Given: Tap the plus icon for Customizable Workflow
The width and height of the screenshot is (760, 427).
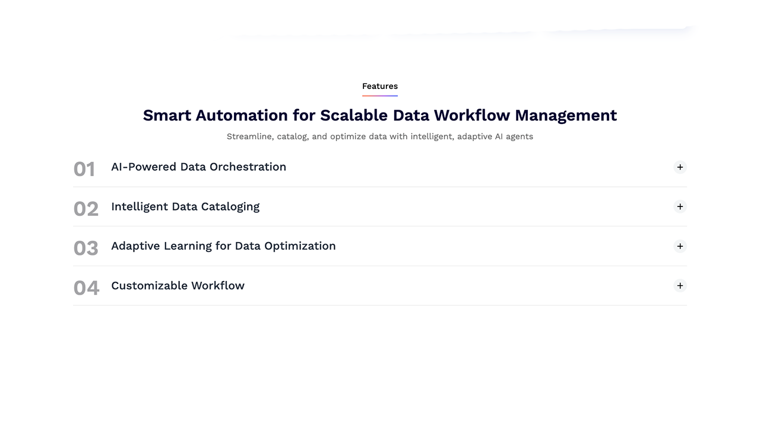Looking at the screenshot, I should 680,286.
